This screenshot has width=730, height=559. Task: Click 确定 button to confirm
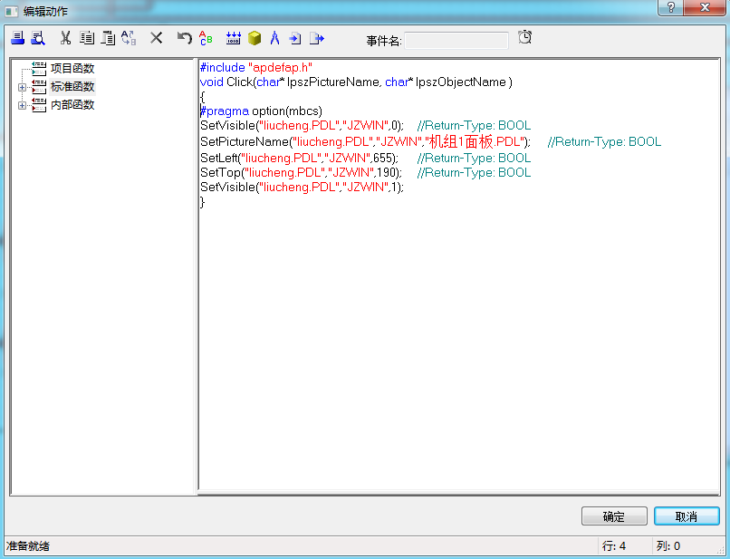[614, 516]
